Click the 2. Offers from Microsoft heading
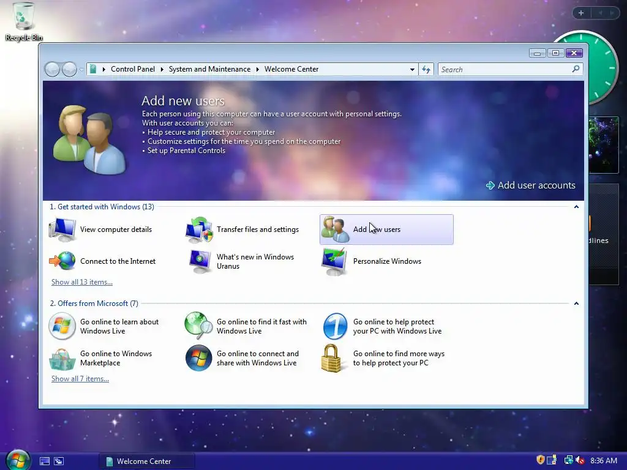The height and width of the screenshot is (470, 627). 94,304
